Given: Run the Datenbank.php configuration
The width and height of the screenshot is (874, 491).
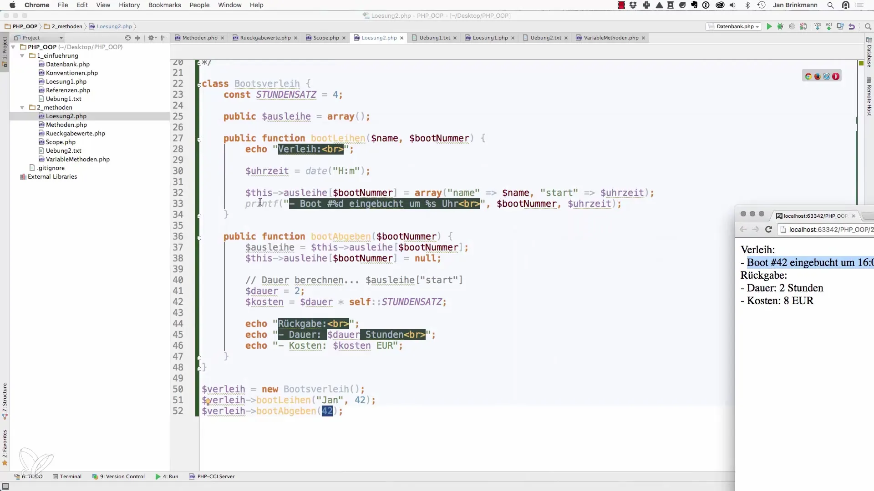Looking at the screenshot, I should 769,26.
